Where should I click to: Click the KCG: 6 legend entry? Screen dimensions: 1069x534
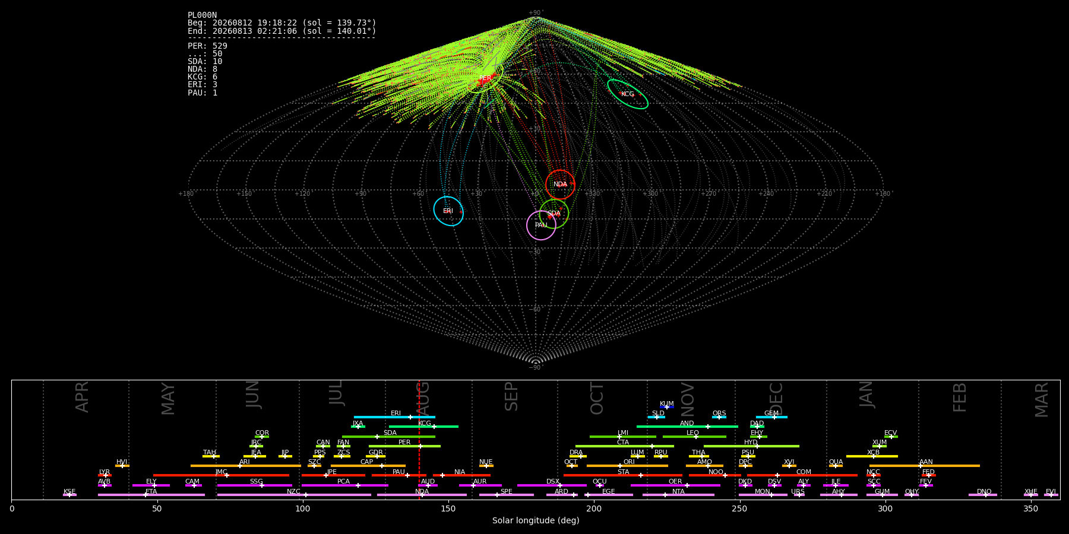coord(203,77)
